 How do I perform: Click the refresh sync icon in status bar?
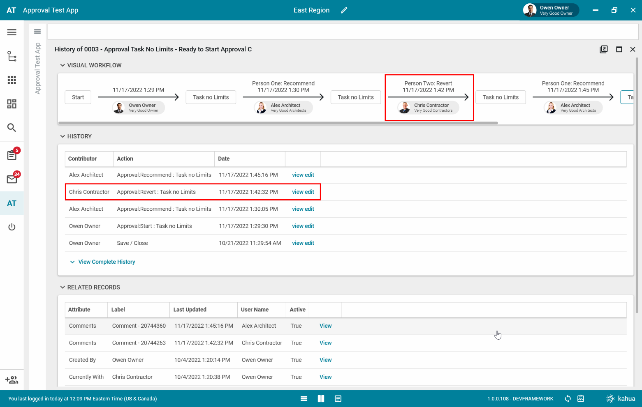[x=568, y=398]
